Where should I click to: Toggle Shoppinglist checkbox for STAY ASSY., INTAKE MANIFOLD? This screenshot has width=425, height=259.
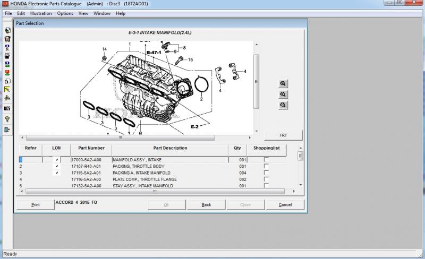click(266, 185)
